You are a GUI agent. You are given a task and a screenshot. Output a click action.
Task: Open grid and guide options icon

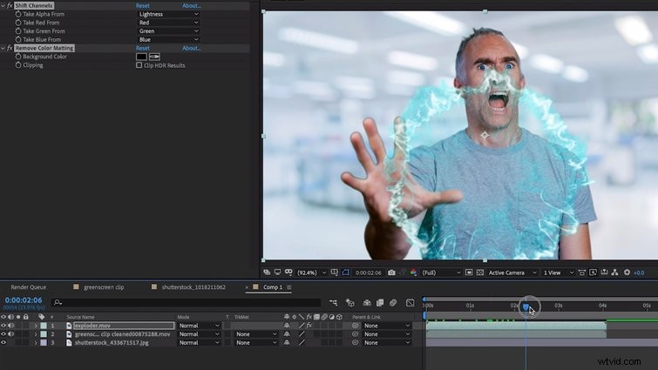[x=334, y=272]
